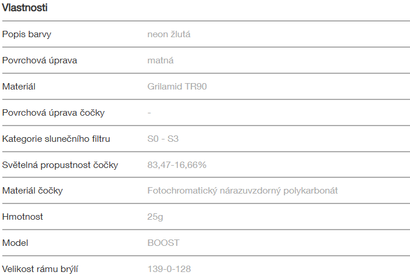Select the matná finish value

[161, 60]
